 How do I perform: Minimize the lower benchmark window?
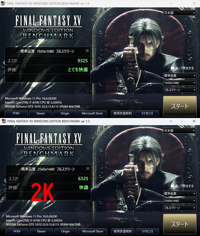pos(171,121)
